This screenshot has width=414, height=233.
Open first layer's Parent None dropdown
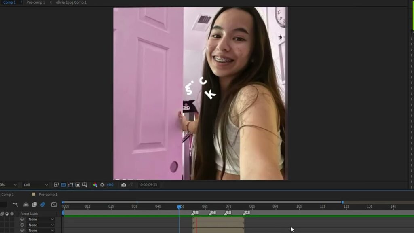point(40,219)
